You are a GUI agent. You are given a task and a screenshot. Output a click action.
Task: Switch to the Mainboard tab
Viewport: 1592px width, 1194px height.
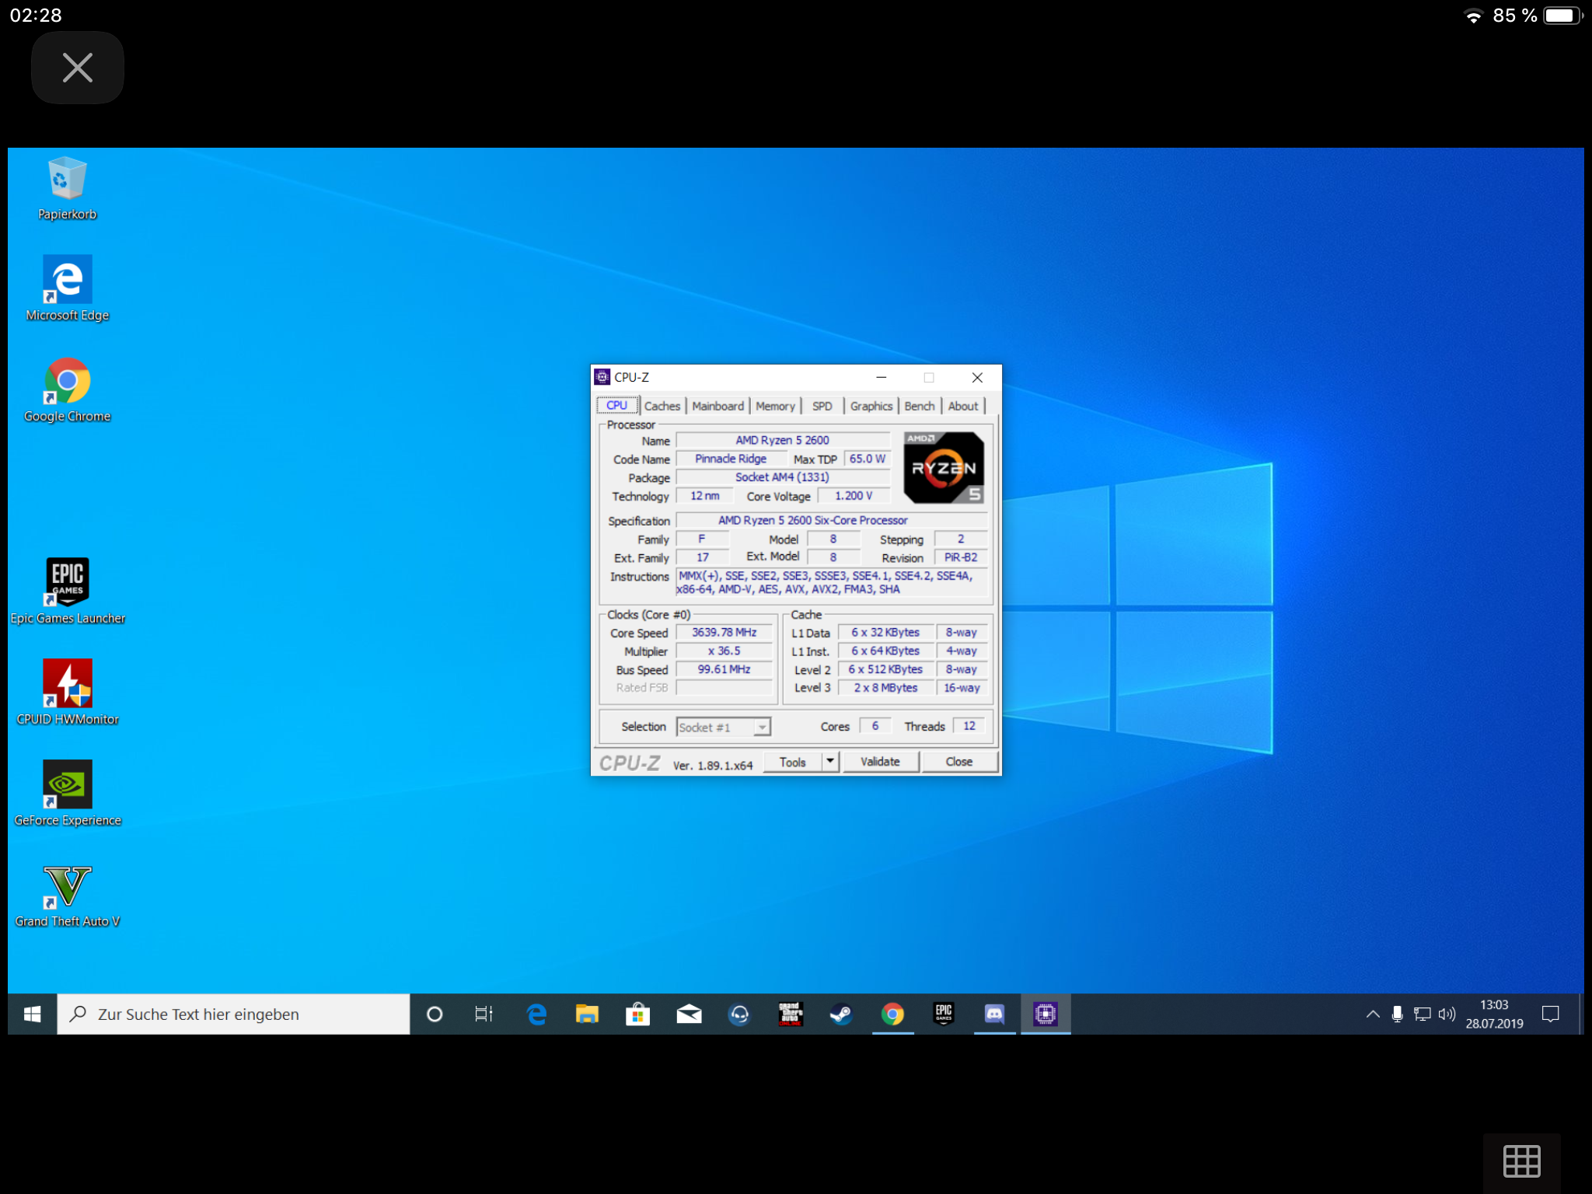pos(717,406)
